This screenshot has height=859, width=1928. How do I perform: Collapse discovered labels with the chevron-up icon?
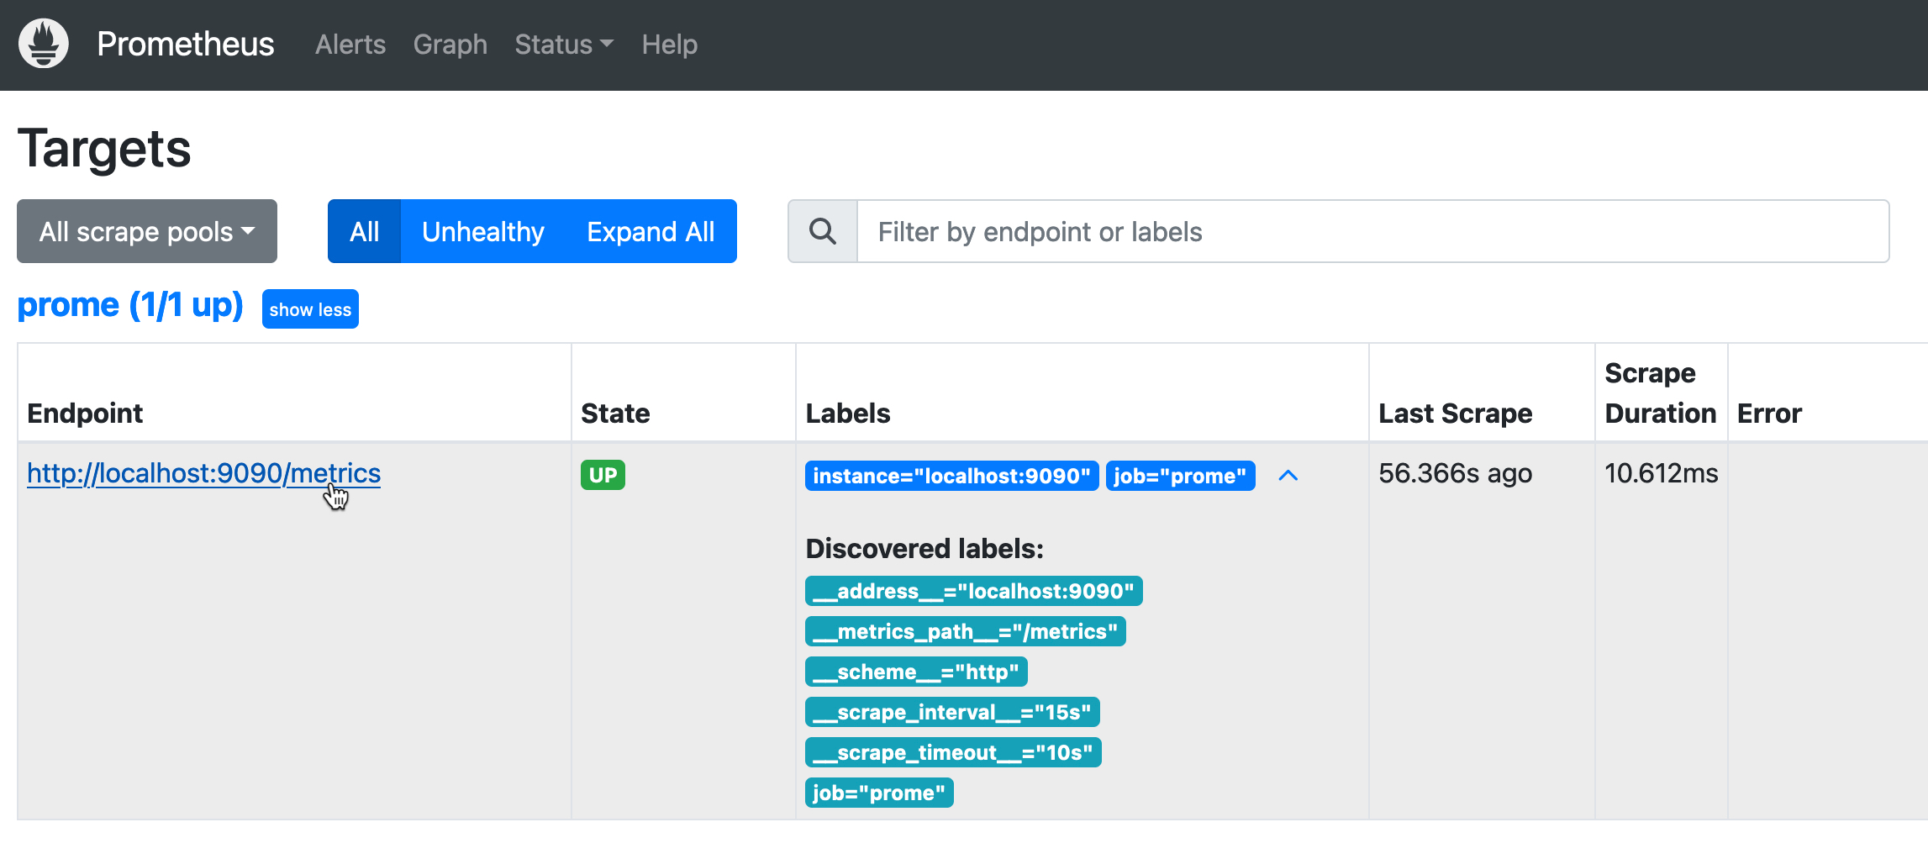[1288, 476]
